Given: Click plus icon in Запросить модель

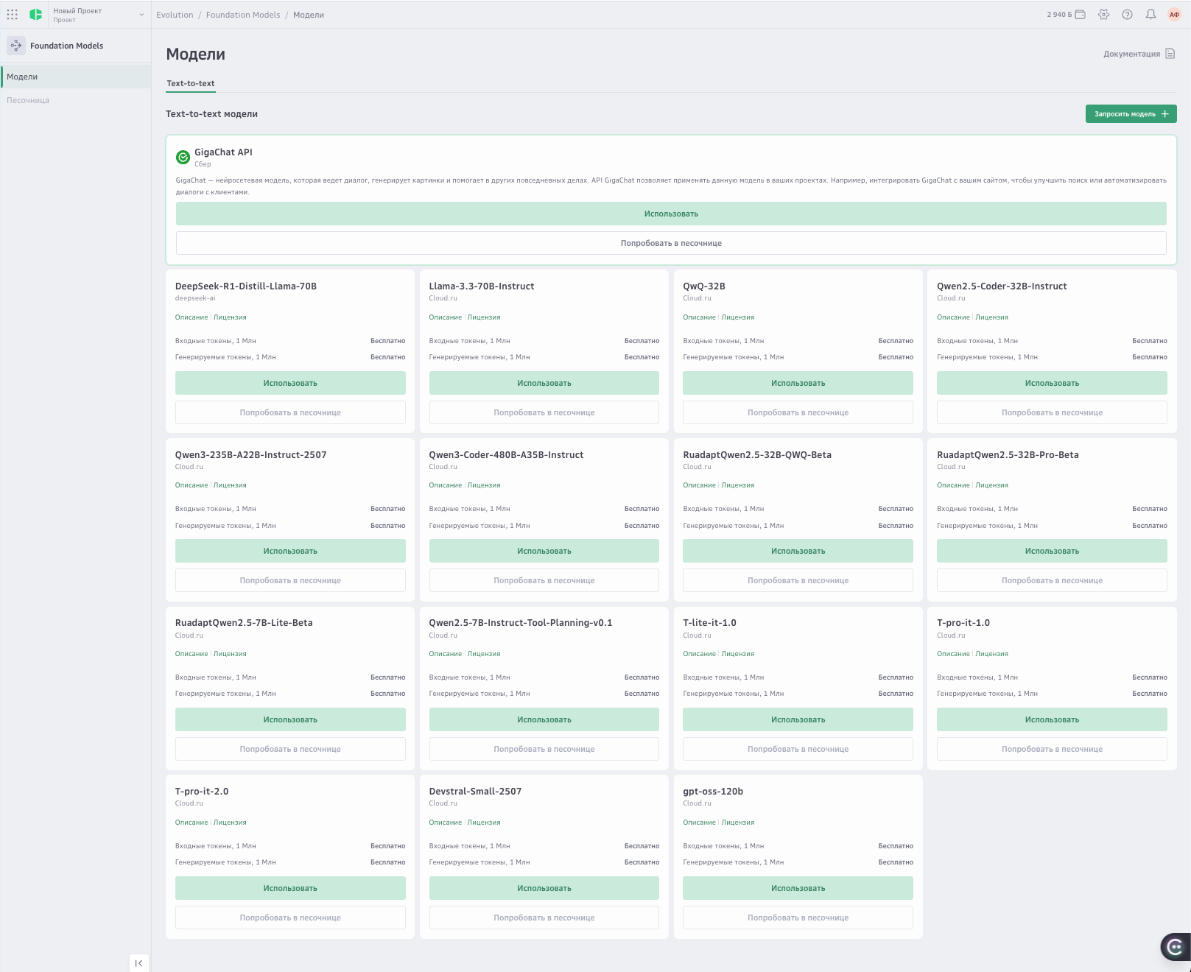Looking at the screenshot, I should pyautogui.click(x=1165, y=114).
